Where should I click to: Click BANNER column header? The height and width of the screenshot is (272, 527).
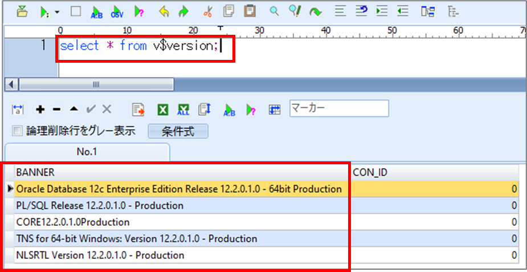[x=181, y=172]
